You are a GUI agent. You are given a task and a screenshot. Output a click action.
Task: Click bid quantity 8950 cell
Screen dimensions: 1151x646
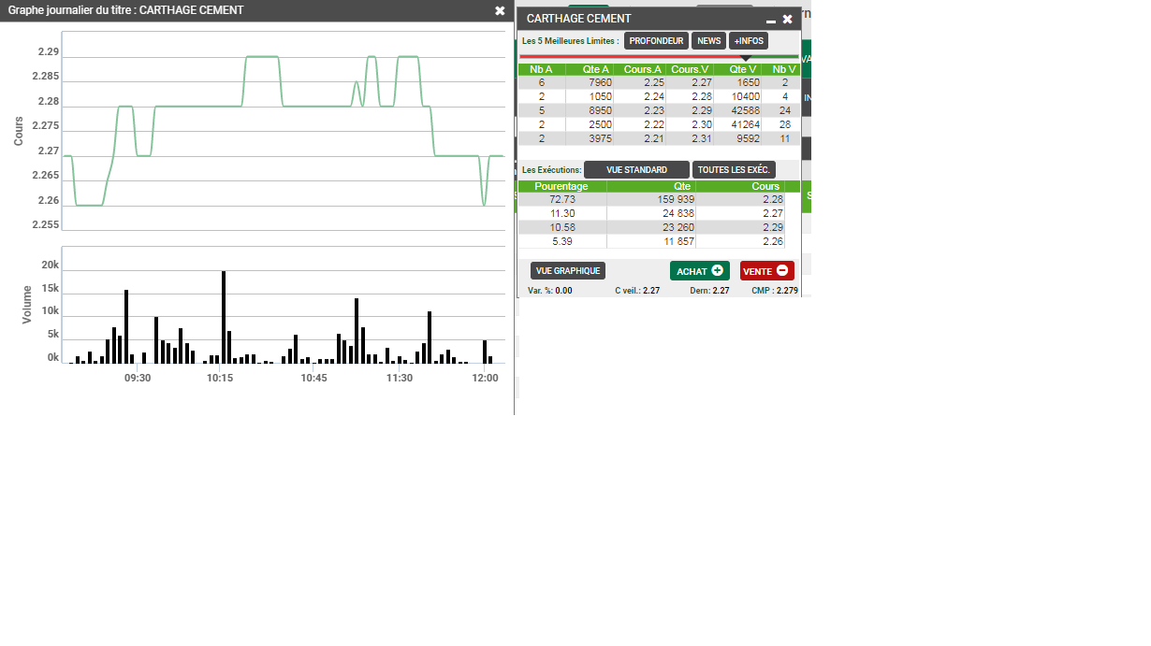click(590, 110)
